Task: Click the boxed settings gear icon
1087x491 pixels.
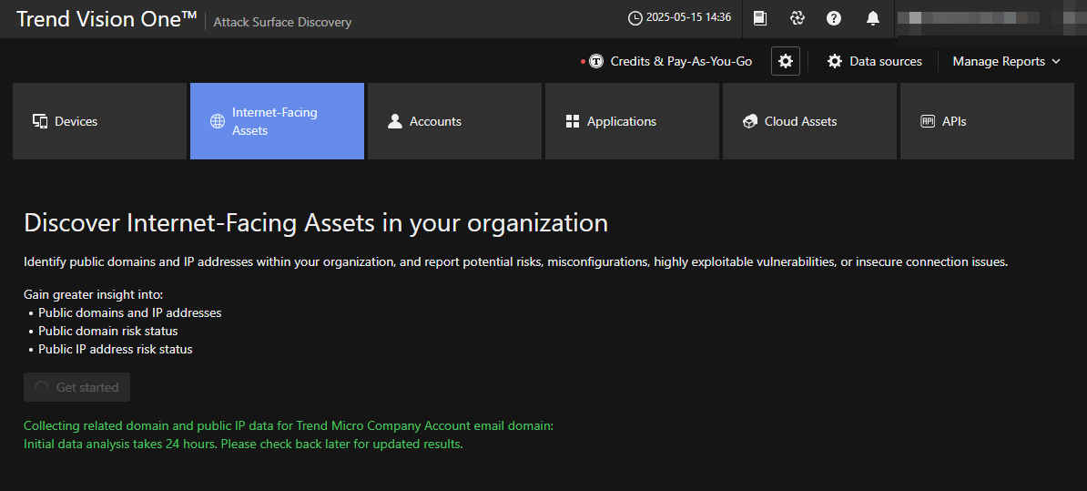Action: [786, 61]
